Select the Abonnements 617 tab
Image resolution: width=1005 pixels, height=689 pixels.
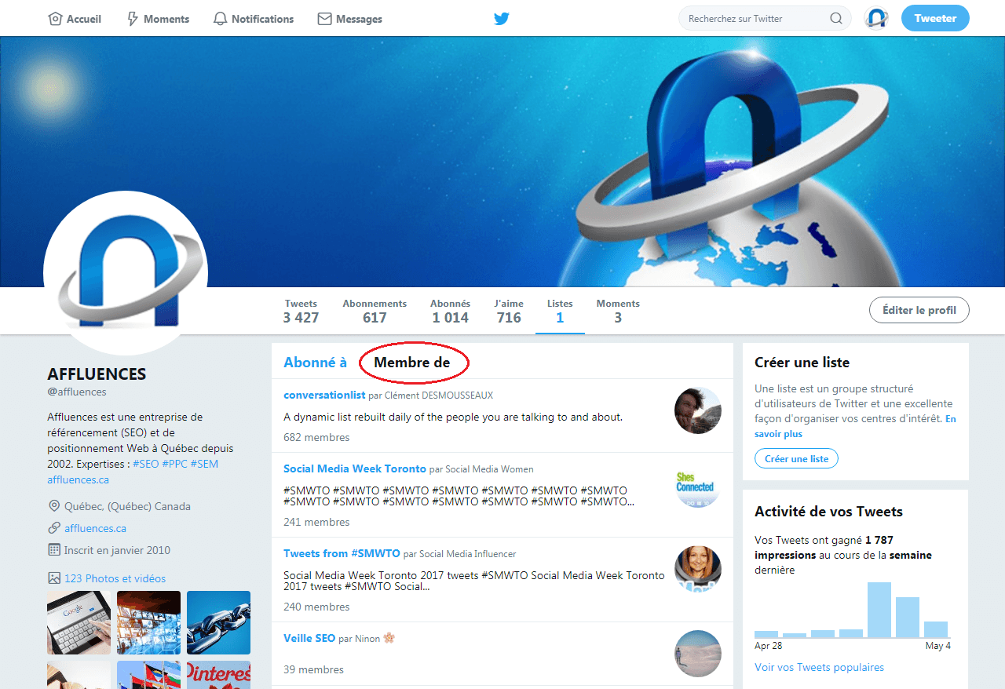(375, 311)
